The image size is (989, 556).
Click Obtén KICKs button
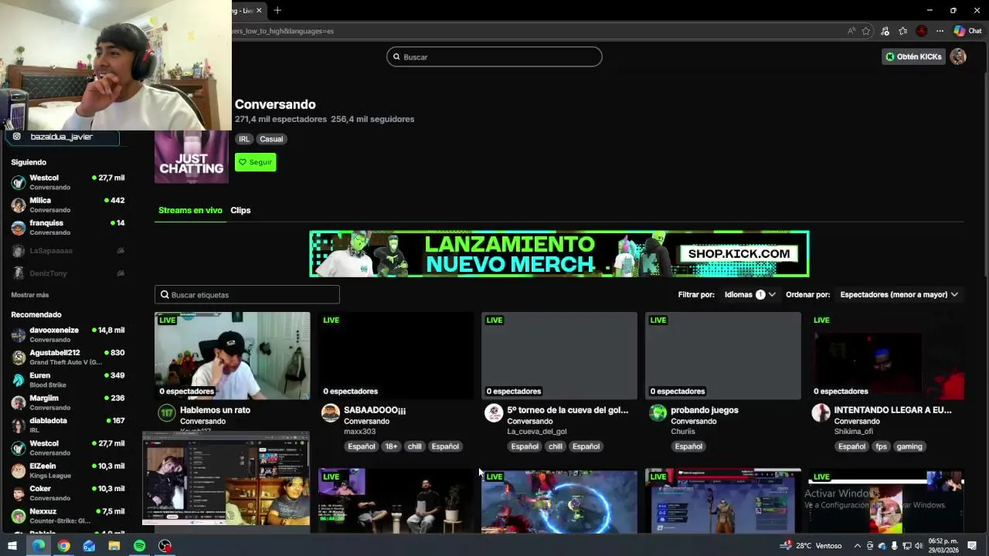(913, 56)
